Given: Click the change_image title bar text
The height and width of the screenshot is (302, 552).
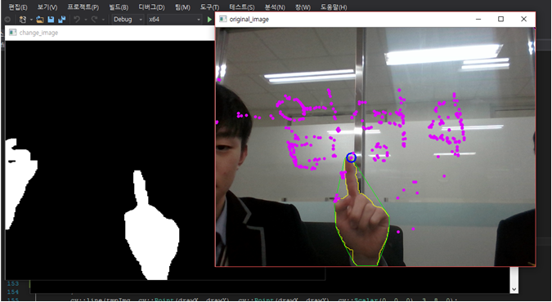Looking at the screenshot, I should [38, 33].
